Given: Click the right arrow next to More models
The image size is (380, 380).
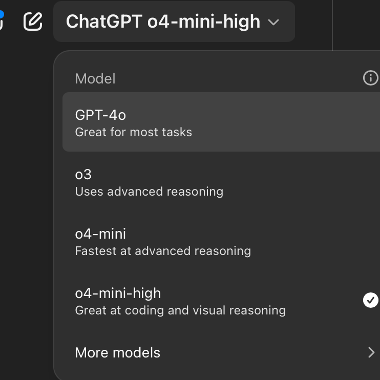Looking at the screenshot, I should [371, 352].
